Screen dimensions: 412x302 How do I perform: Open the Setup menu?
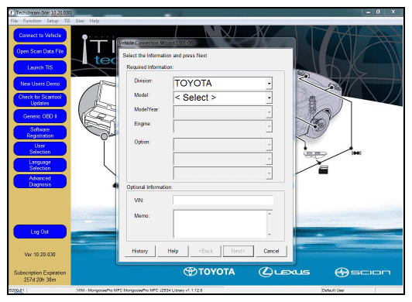pos(53,21)
